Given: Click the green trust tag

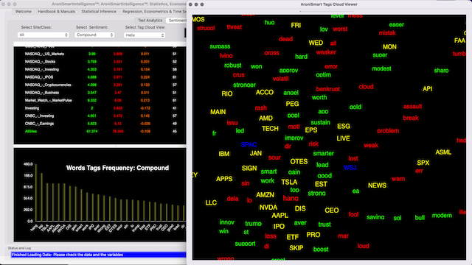Looking at the screenshot, I should tap(324, 225).
